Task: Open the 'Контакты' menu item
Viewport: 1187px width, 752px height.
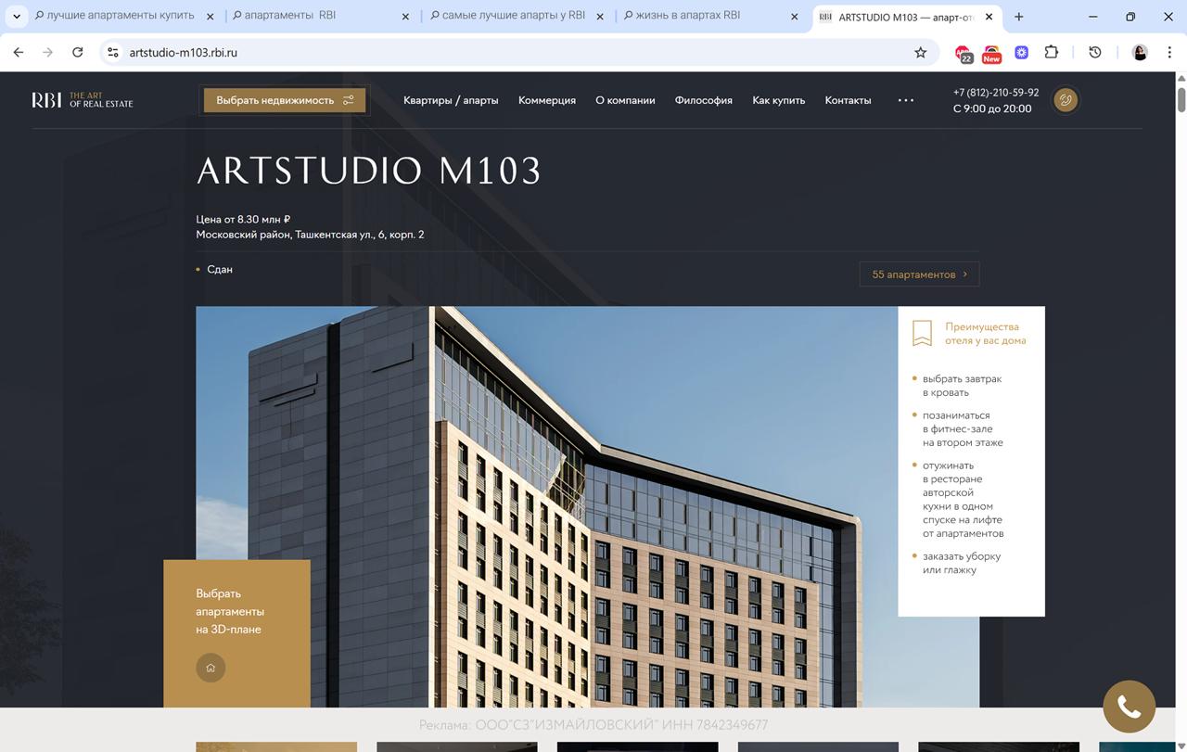Action: (x=849, y=100)
